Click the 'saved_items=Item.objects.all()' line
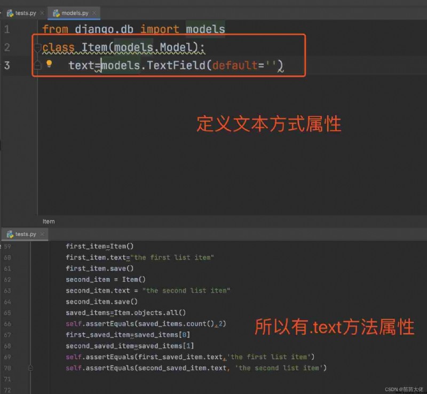The width and height of the screenshot is (427, 394). pyautogui.click(x=126, y=313)
